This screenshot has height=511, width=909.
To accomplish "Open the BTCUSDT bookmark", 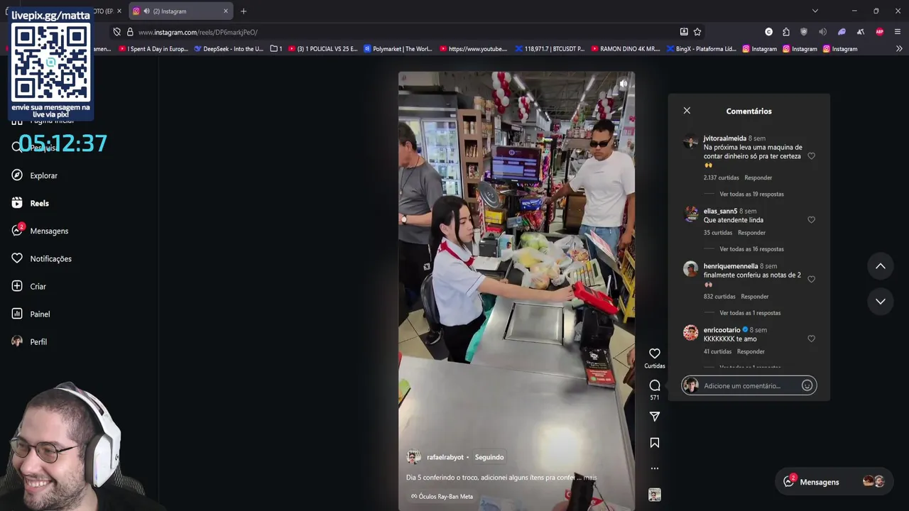I will coord(550,49).
